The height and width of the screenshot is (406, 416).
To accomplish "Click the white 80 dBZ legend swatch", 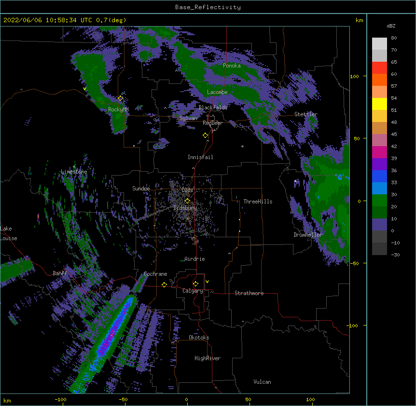I will pyautogui.click(x=379, y=44).
